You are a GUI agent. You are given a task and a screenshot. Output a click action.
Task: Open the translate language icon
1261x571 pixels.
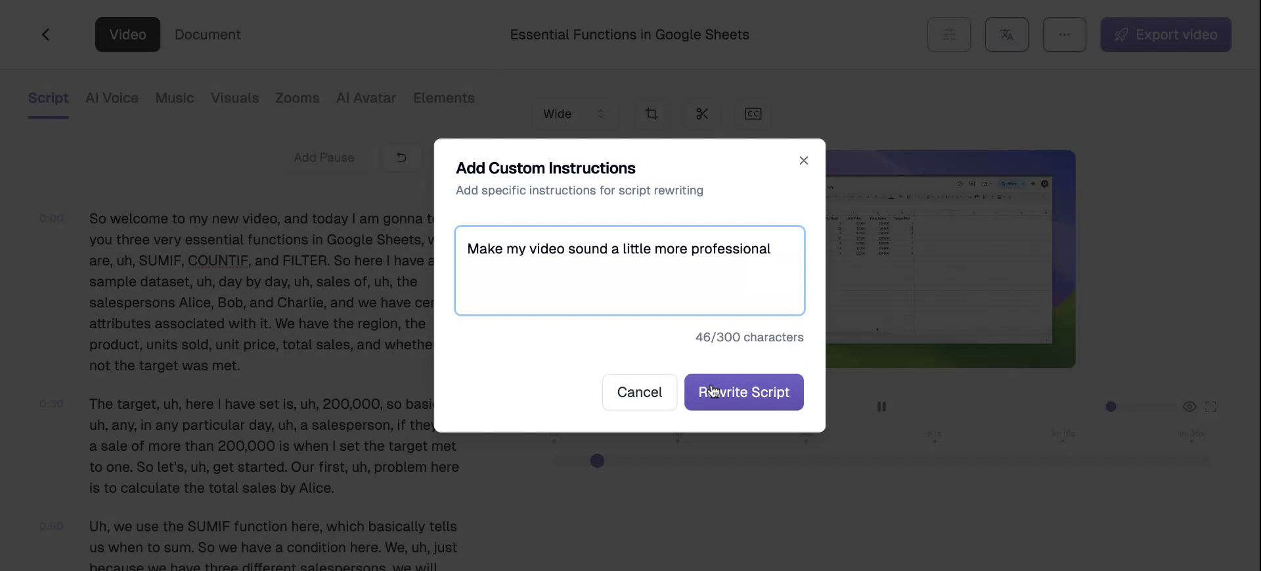point(1006,35)
